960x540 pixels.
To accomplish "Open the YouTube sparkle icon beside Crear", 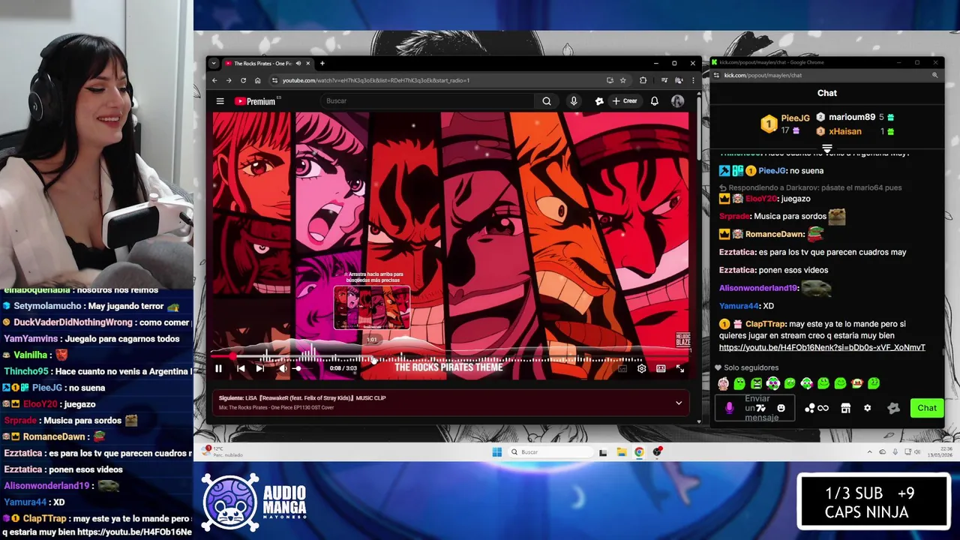I will coord(599,101).
